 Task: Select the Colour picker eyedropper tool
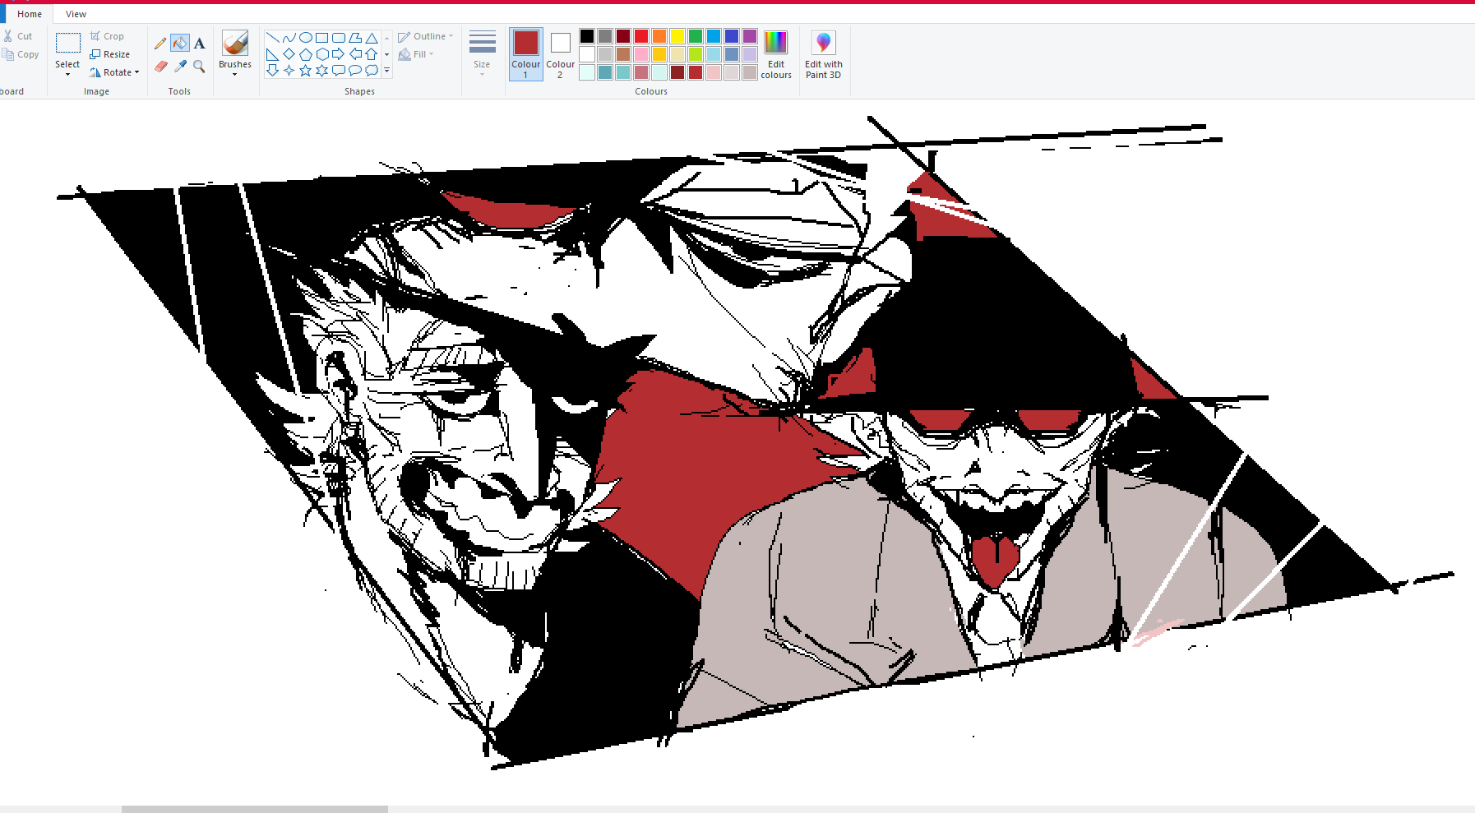[x=180, y=66]
